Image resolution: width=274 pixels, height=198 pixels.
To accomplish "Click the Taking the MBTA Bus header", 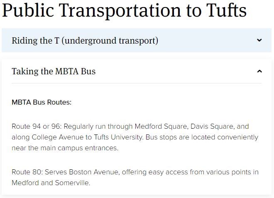I will click(x=54, y=71).
